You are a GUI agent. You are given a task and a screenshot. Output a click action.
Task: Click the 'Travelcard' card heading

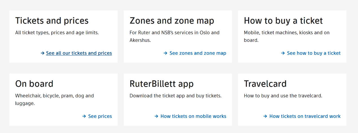tap(265, 84)
